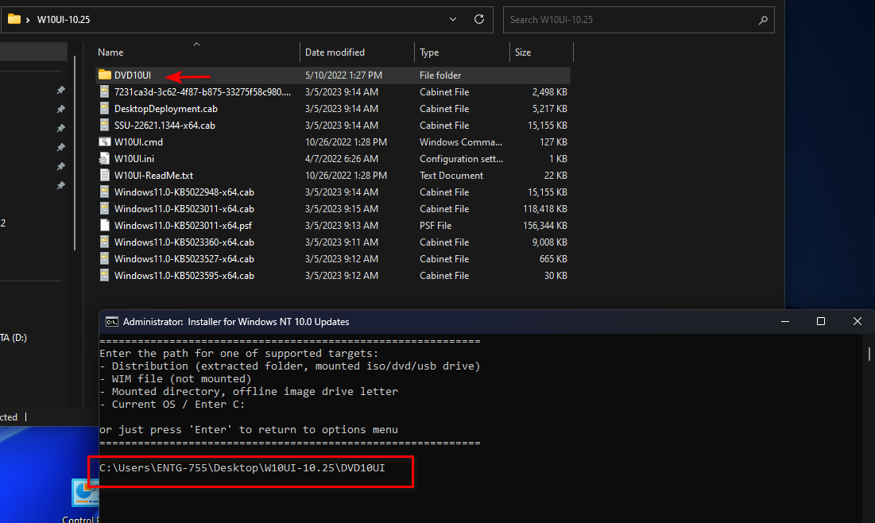Select KB5023595 cabinet file icon

(104, 276)
